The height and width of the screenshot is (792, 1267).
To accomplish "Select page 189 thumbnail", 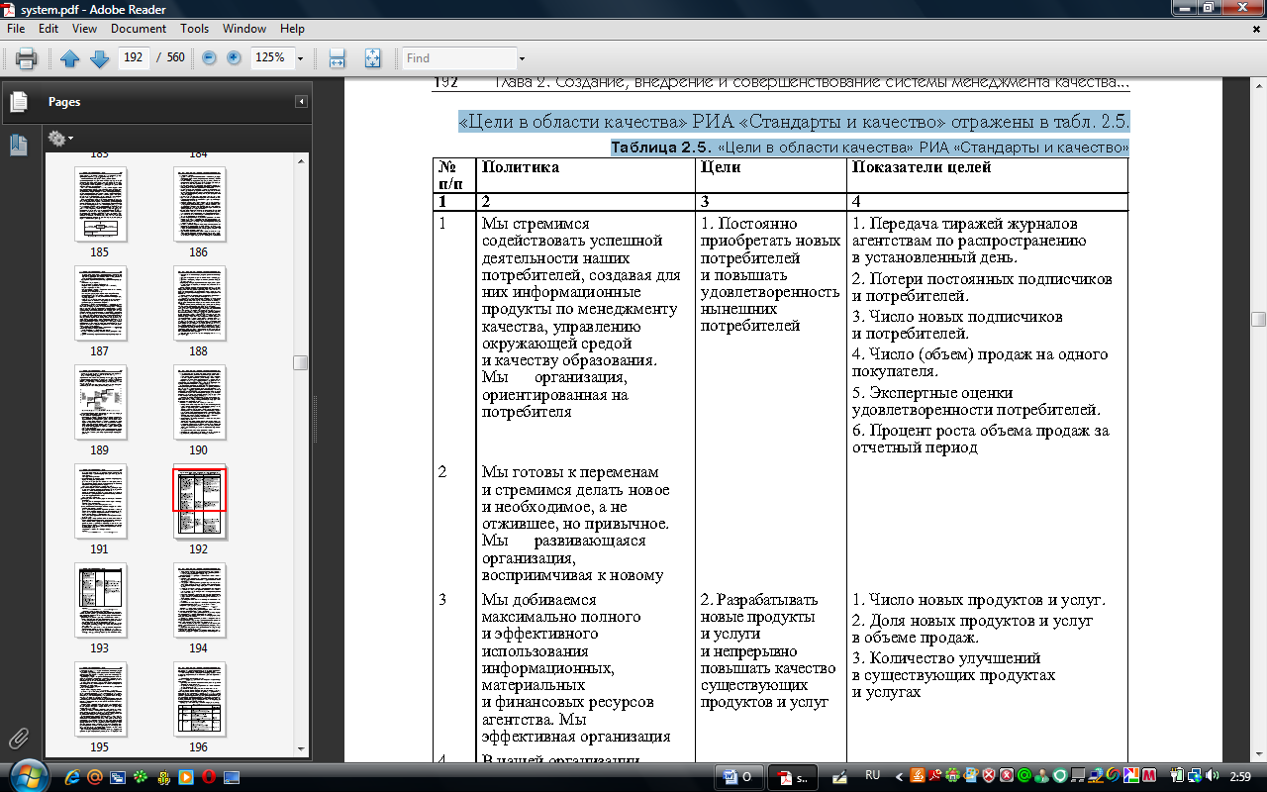I will pos(100,401).
